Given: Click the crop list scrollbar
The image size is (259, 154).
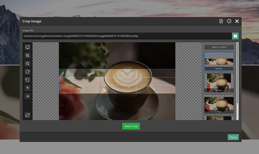Looking at the screenshot, I should (238, 73).
